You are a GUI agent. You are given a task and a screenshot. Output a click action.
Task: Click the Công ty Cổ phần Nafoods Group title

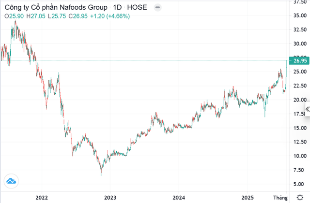coord(53,8)
